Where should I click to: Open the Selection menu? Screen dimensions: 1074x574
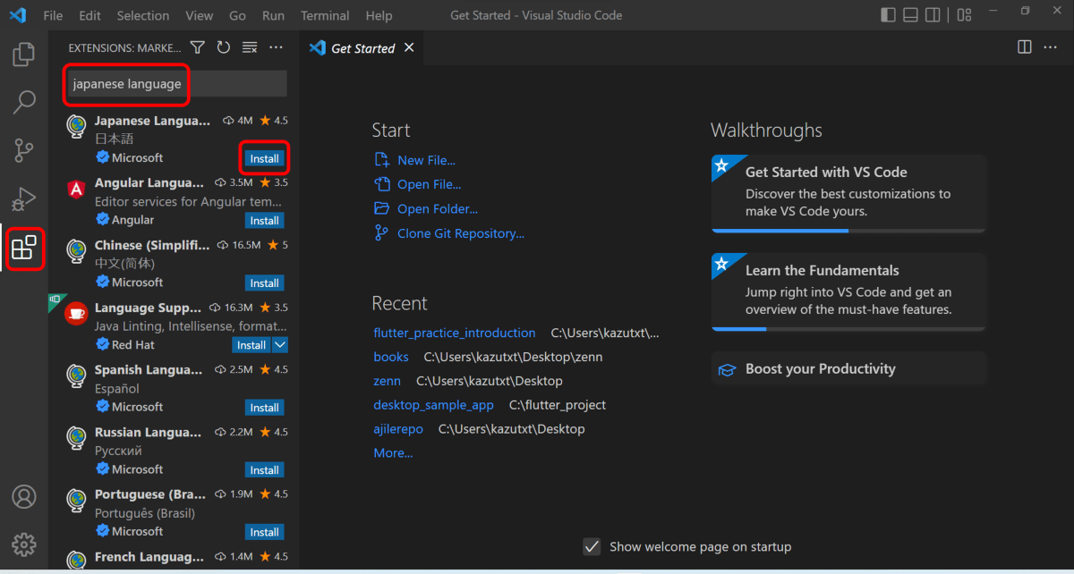click(x=143, y=15)
